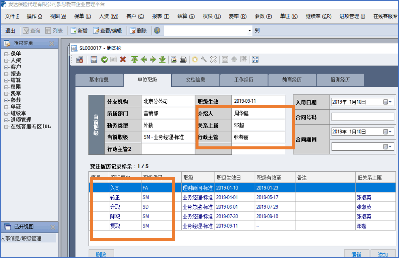Viewport: 399px width, 258px height.
Task: Click the wrench tool icon
Action: 204,60
